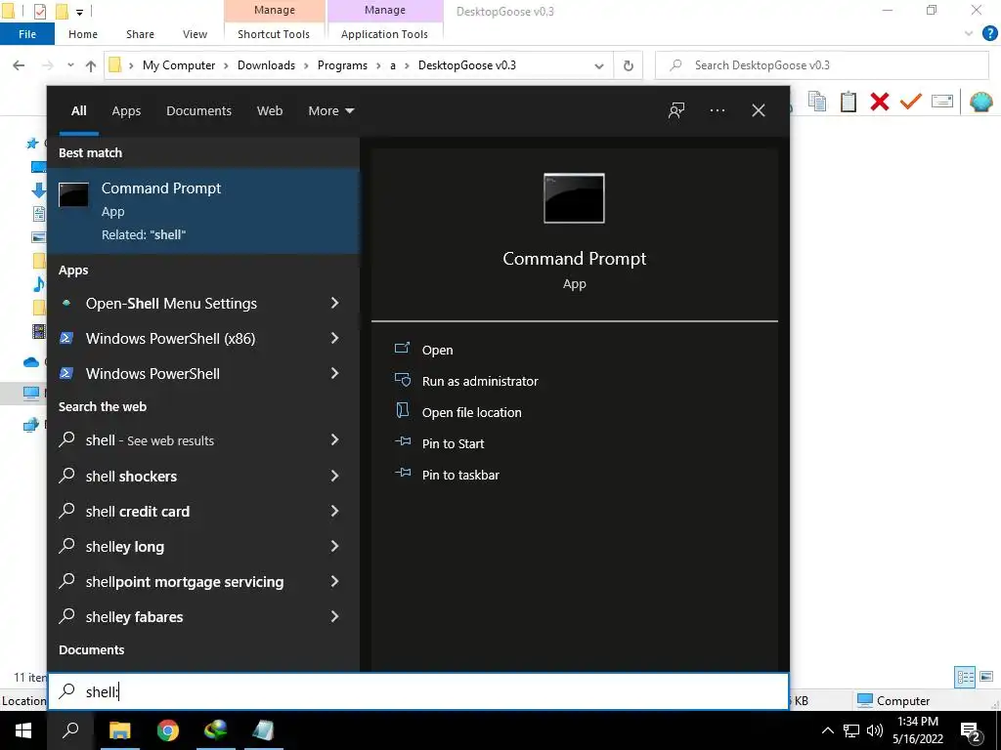This screenshot has height=750, width=1001.
Task: Select the Documents search filter tab
Action: 198,110
